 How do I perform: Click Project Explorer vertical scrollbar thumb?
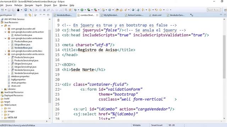coord(50,66)
